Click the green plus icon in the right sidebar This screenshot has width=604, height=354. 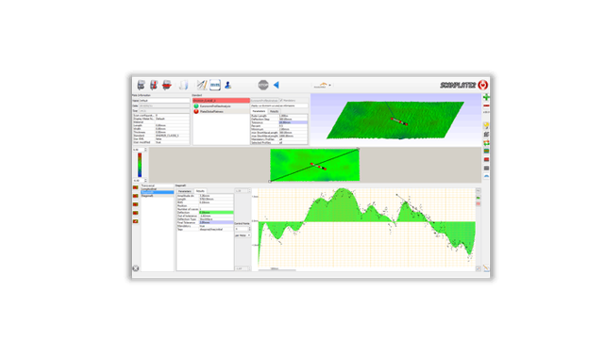486,97
